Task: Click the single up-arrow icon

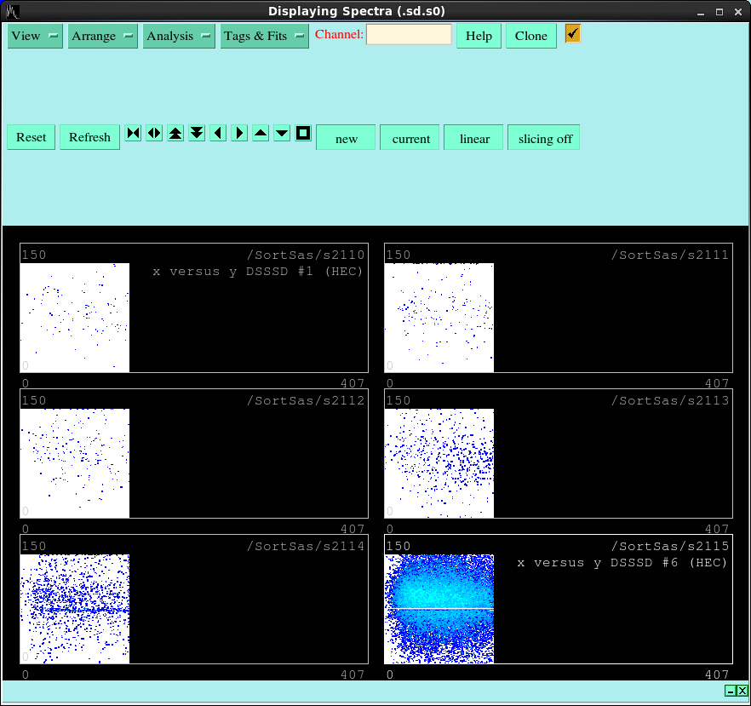Action: pos(261,134)
